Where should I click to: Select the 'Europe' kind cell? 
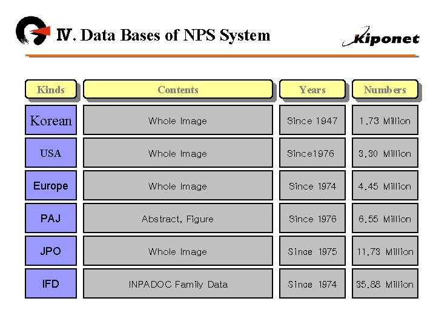click(51, 185)
